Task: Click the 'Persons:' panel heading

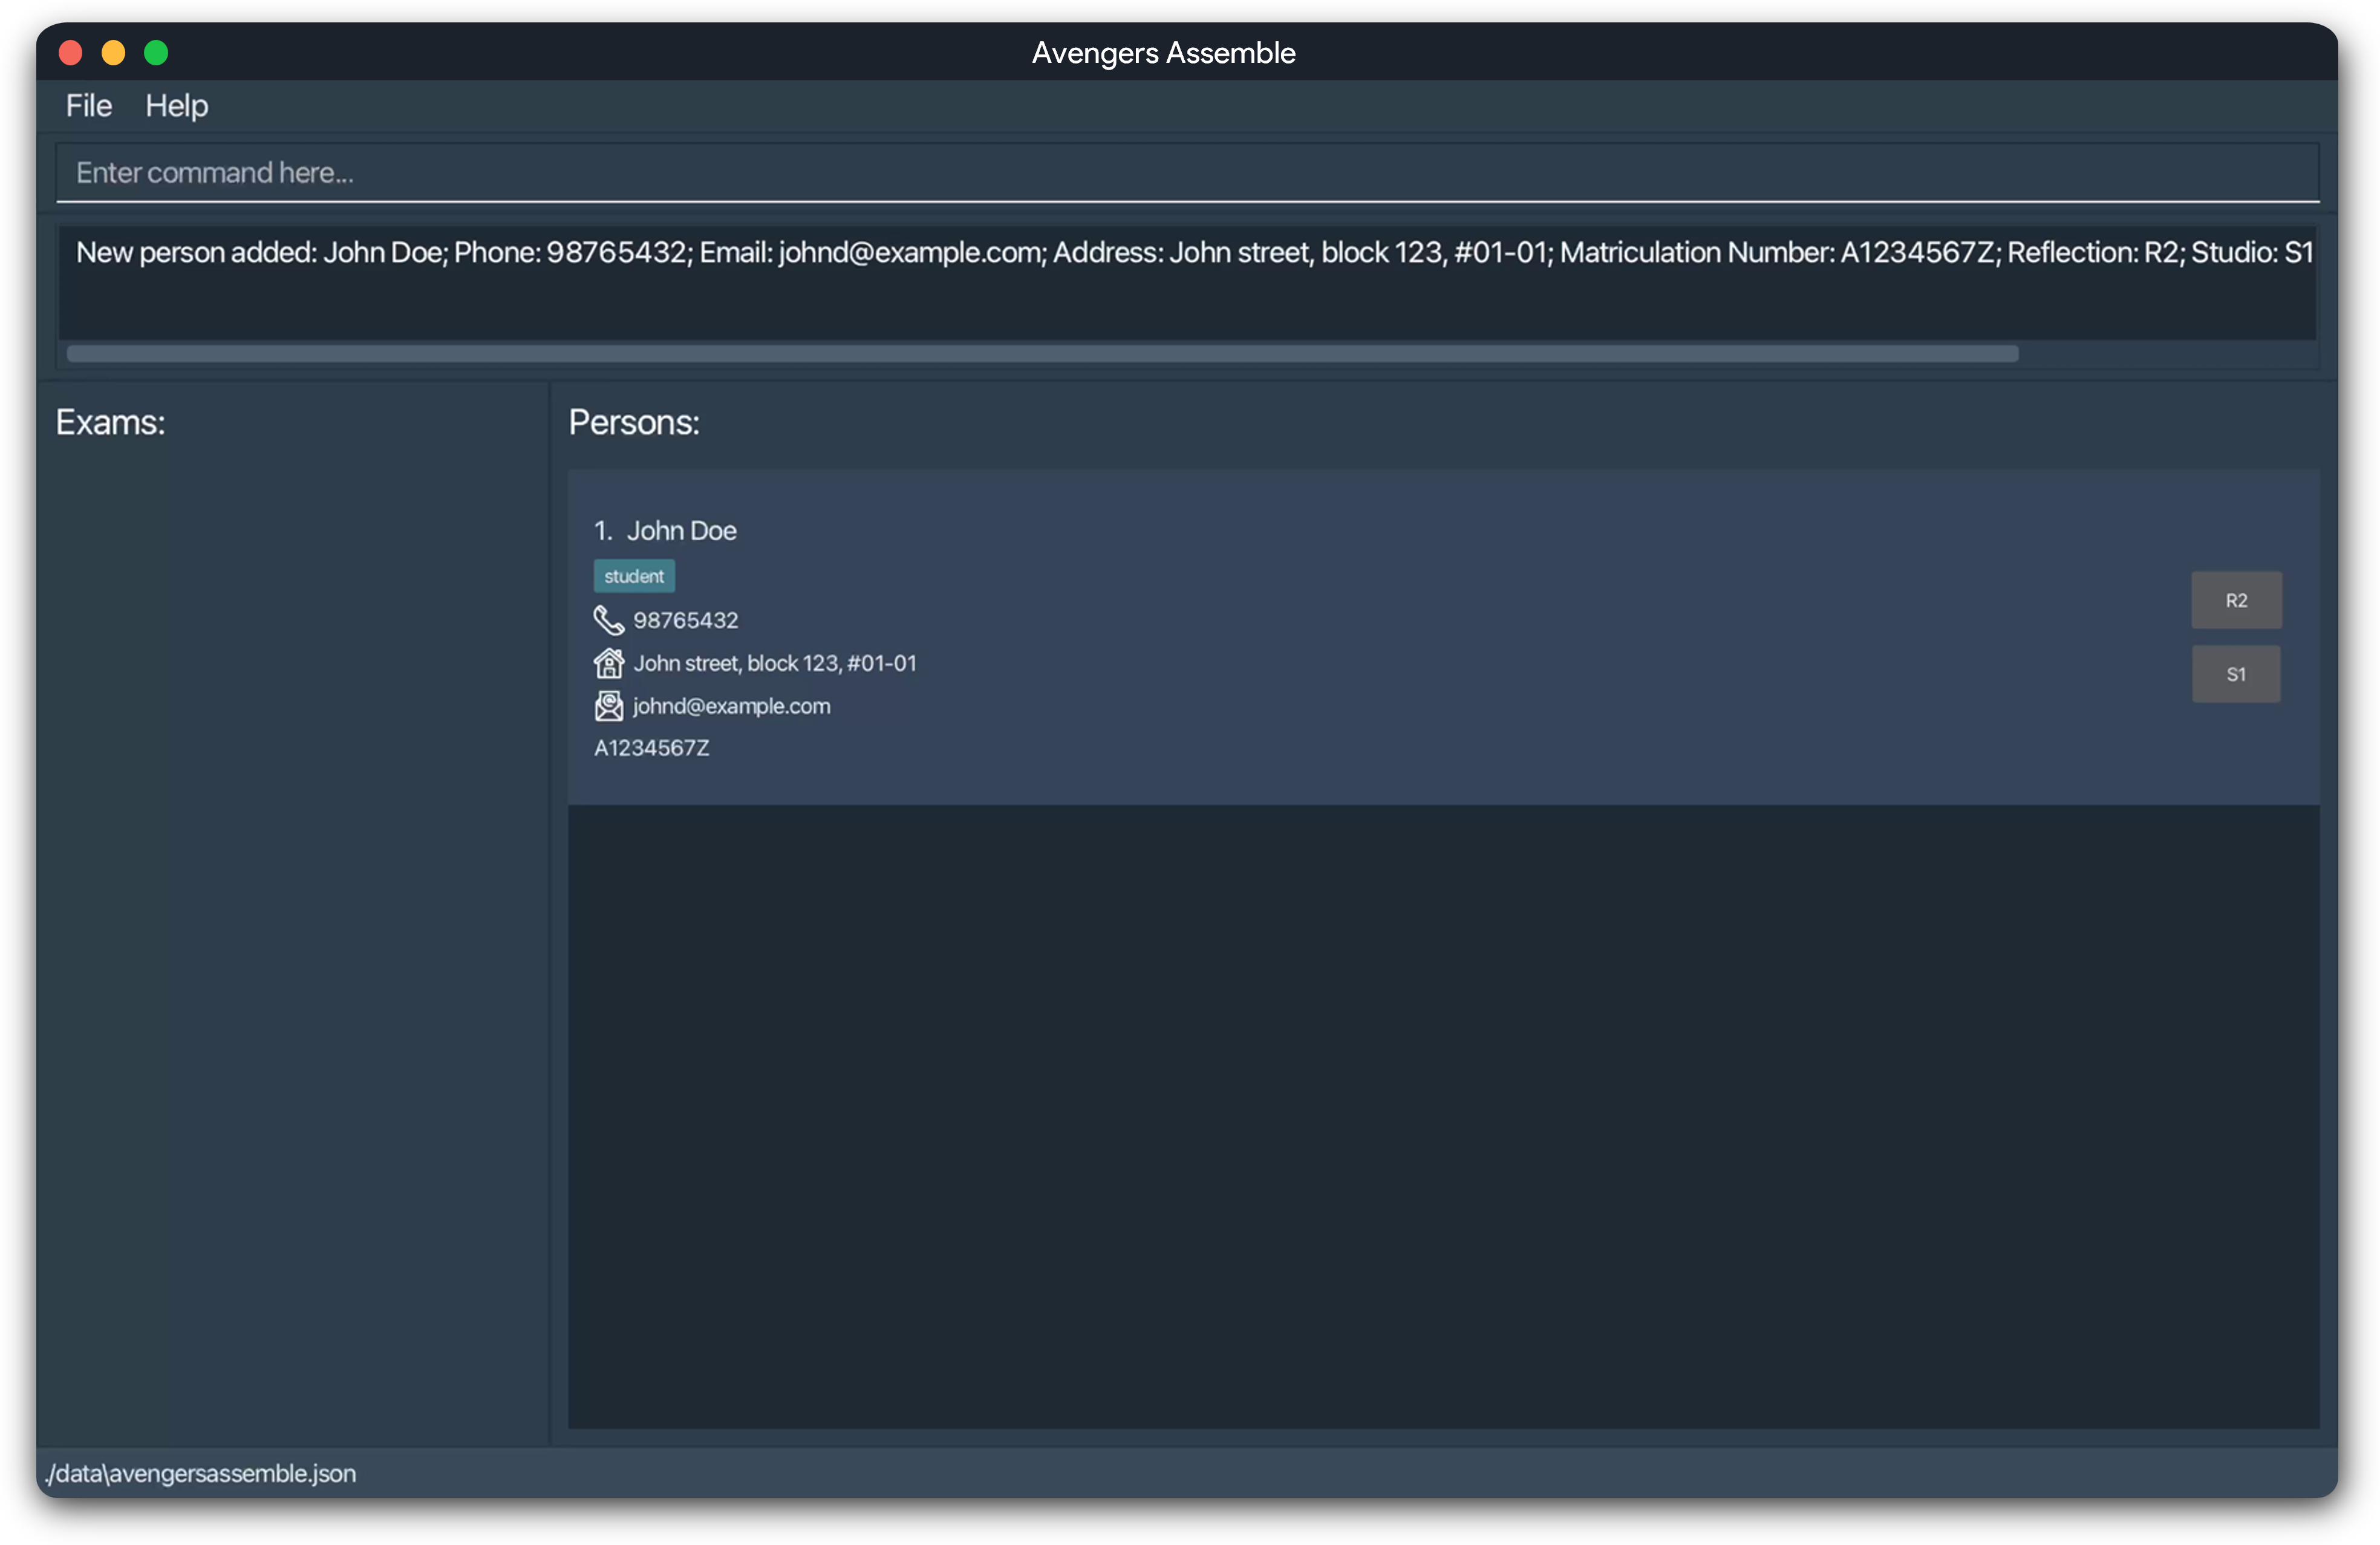Action: [x=634, y=423]
